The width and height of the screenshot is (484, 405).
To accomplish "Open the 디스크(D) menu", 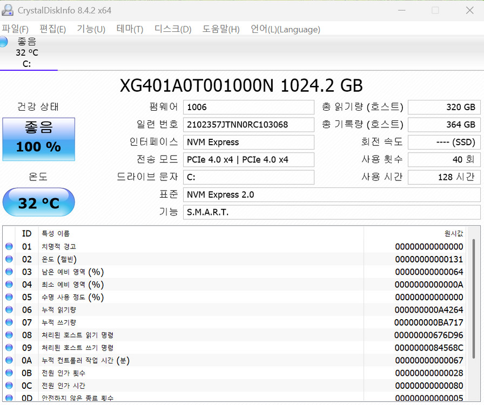I will click(173, 29).
